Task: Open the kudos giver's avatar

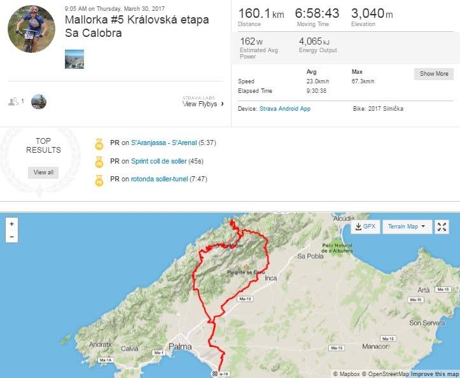Action: [39, 102]
